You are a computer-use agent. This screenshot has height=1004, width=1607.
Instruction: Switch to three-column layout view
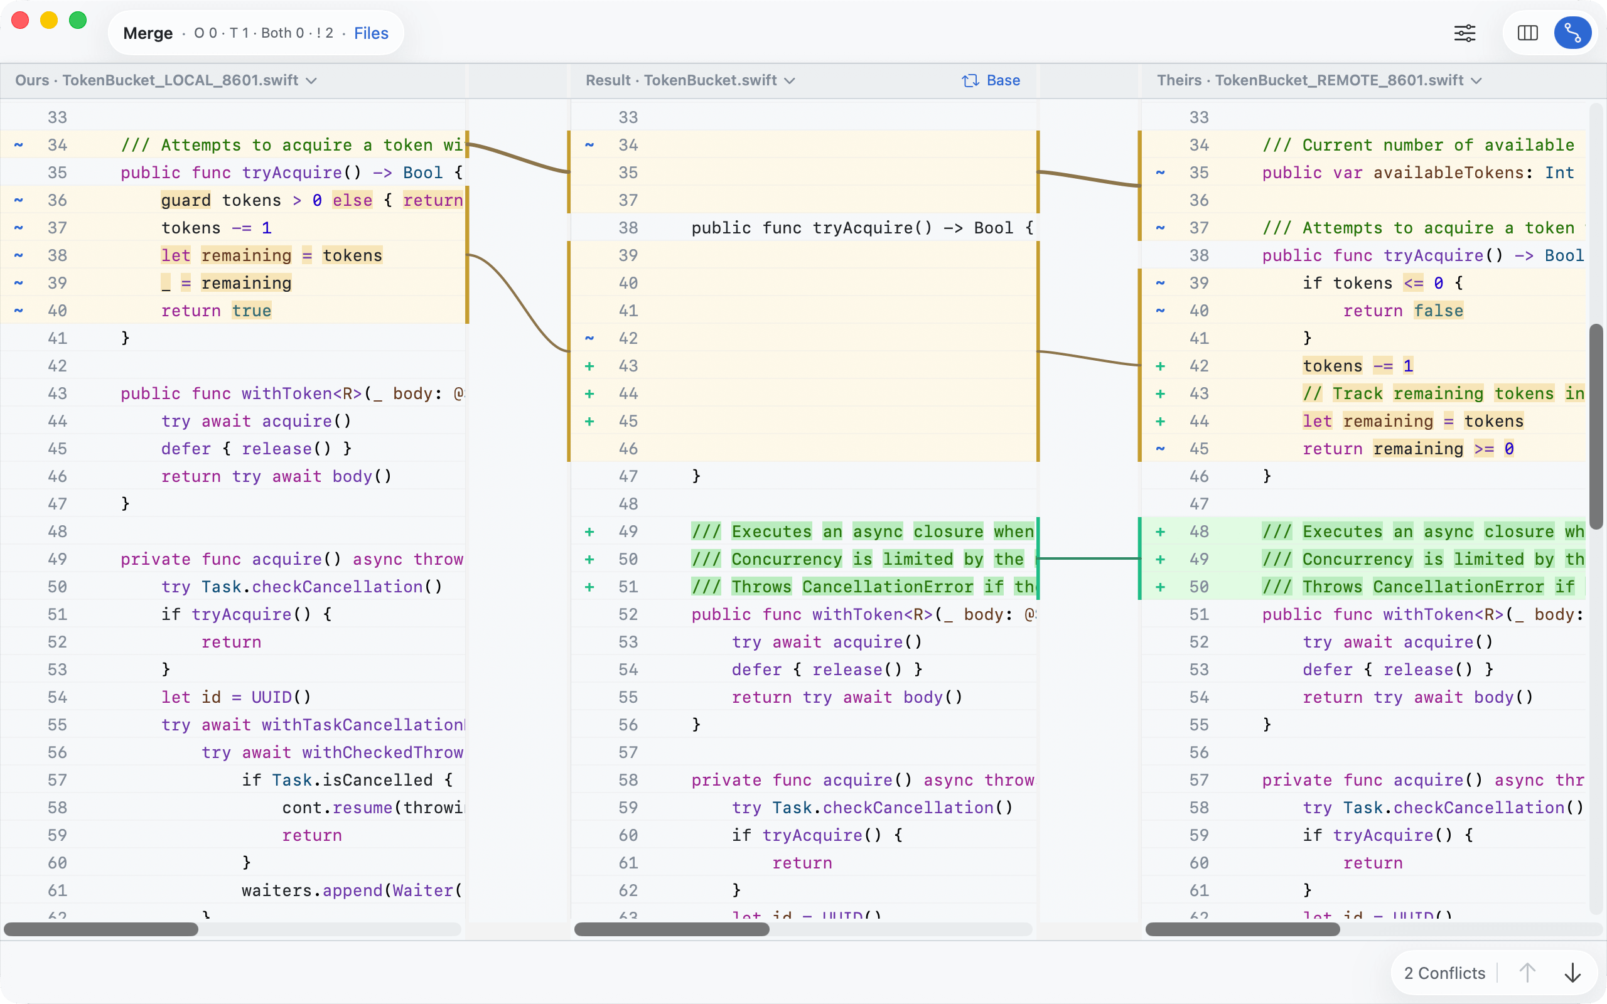point(1527,33)
